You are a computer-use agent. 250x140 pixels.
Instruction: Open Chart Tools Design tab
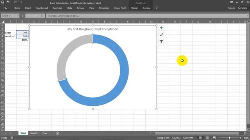pyautogui.click(x=134, y=8)
